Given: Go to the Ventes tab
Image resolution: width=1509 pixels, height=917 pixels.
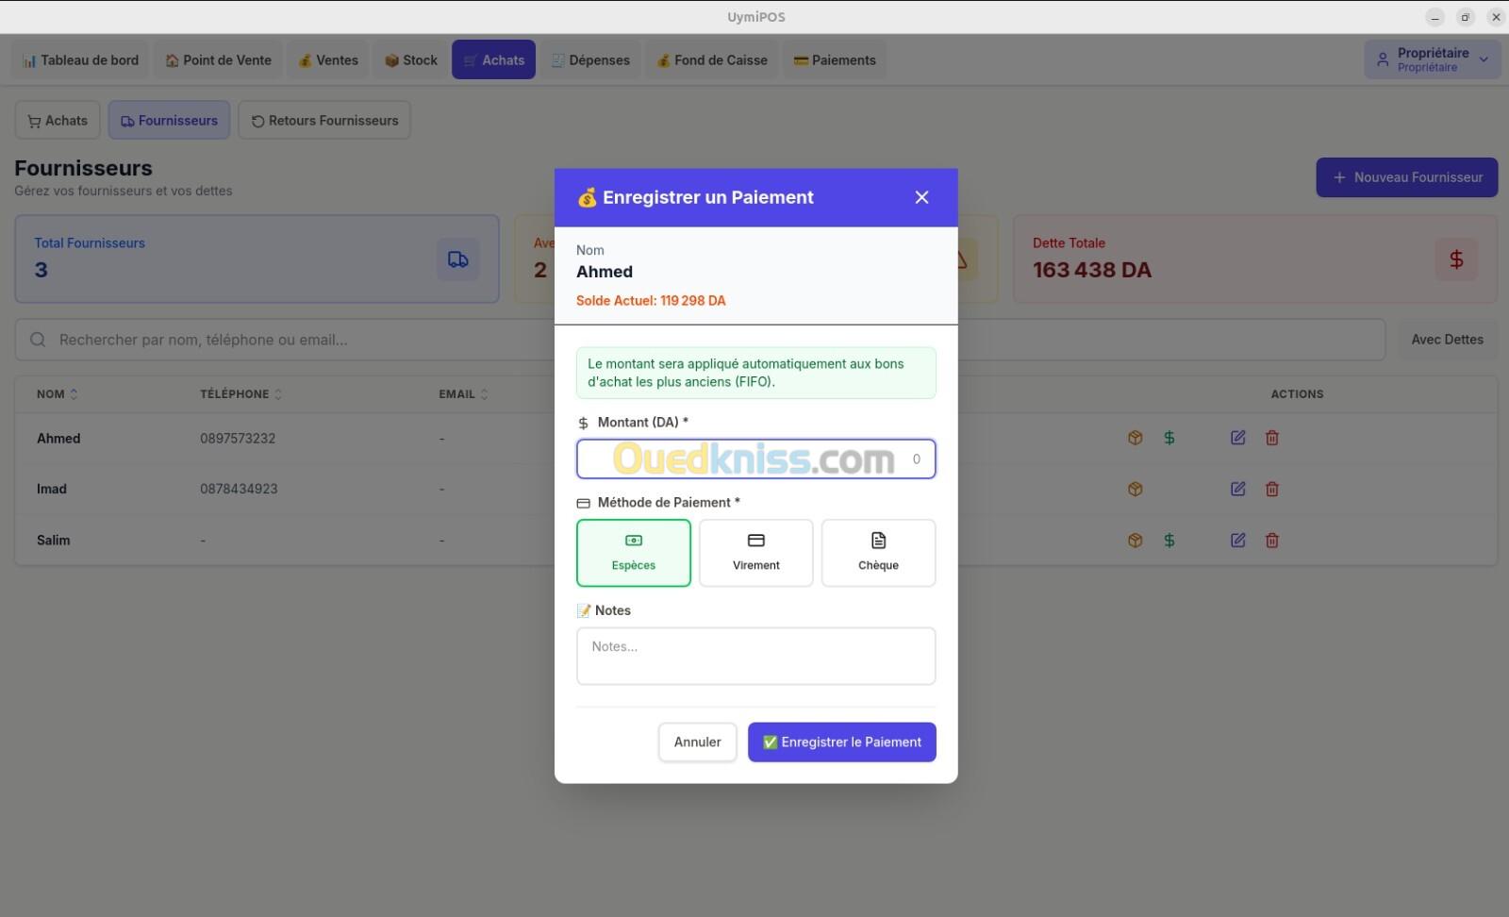Looking at the screenshot, I should tap(328, 59).
